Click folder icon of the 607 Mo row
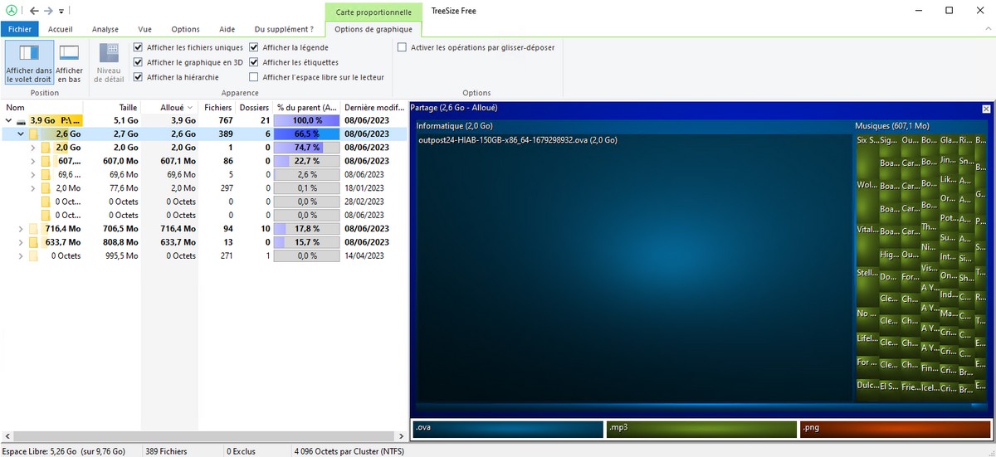This screenshot has height=457, width=996. click(x=46, y=161)
